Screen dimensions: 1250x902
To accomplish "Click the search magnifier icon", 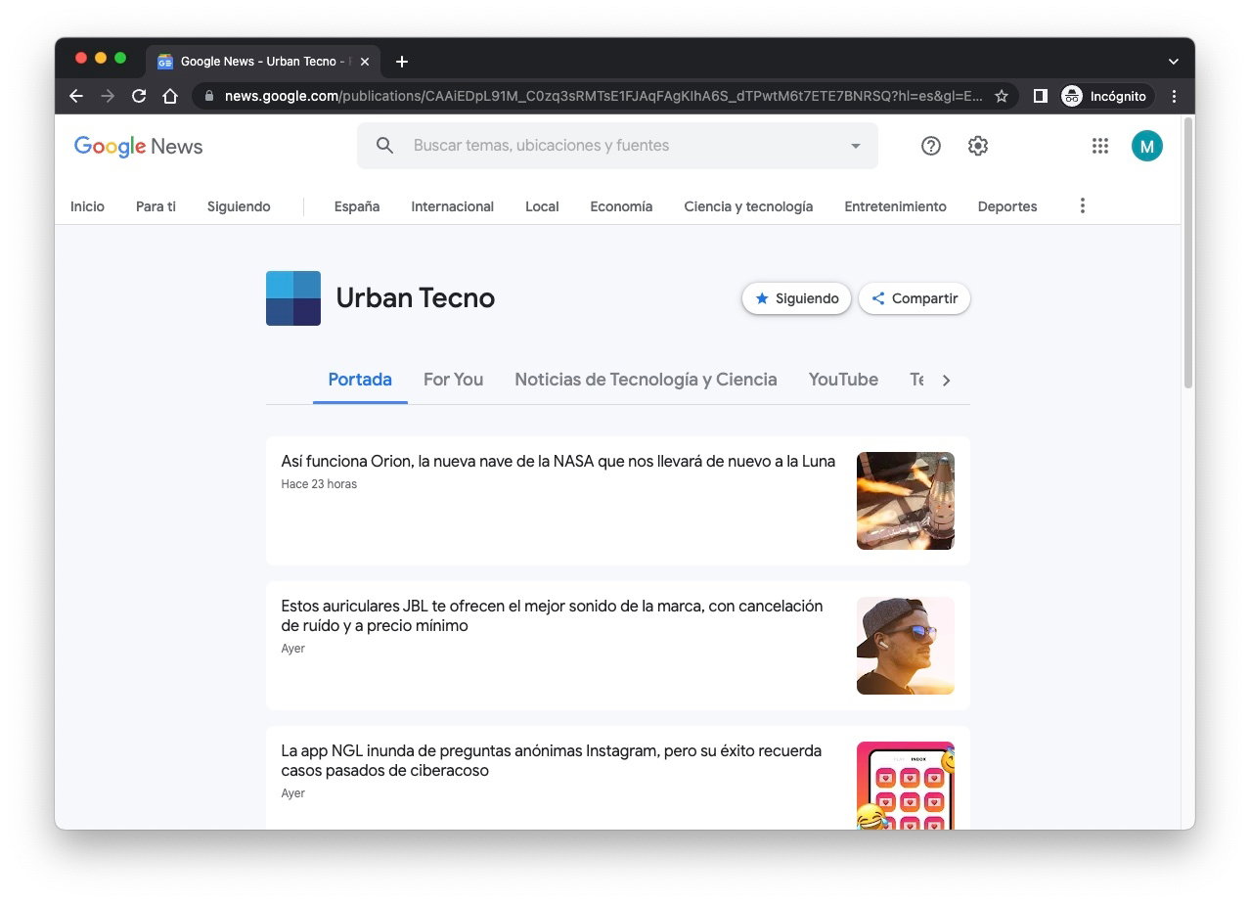I will 383,145.
